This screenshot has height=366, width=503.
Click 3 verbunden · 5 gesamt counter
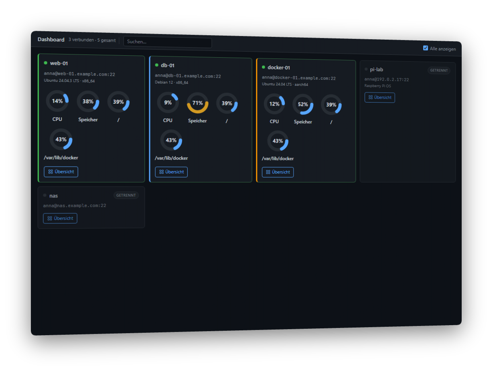pos(92,40)
